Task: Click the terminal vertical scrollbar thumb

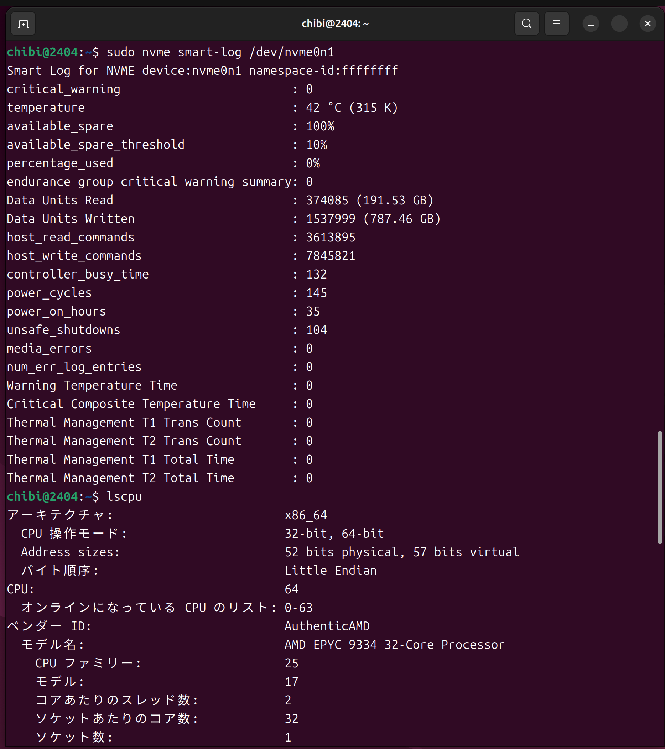Action: pyautogui.click(x=660, y=488)
